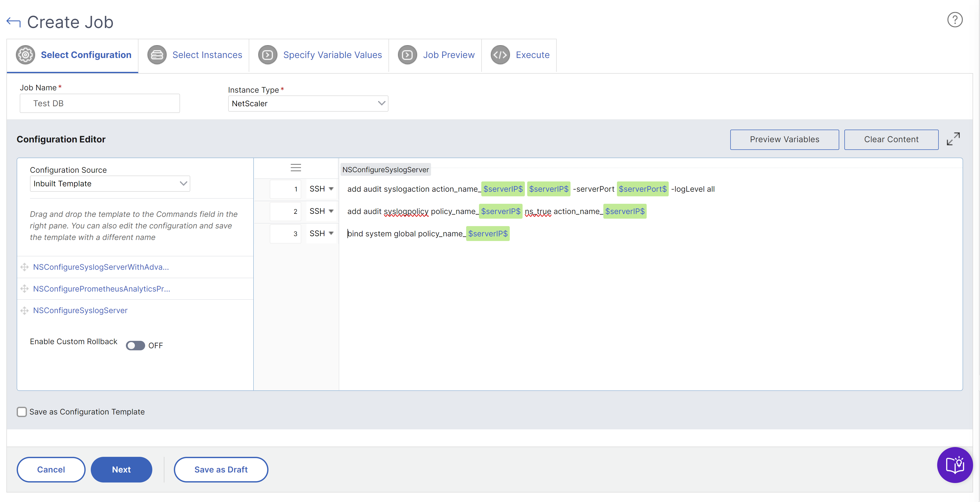Open the Configuration Source dropdown
The image size is (980, 502).
[109, 184]
